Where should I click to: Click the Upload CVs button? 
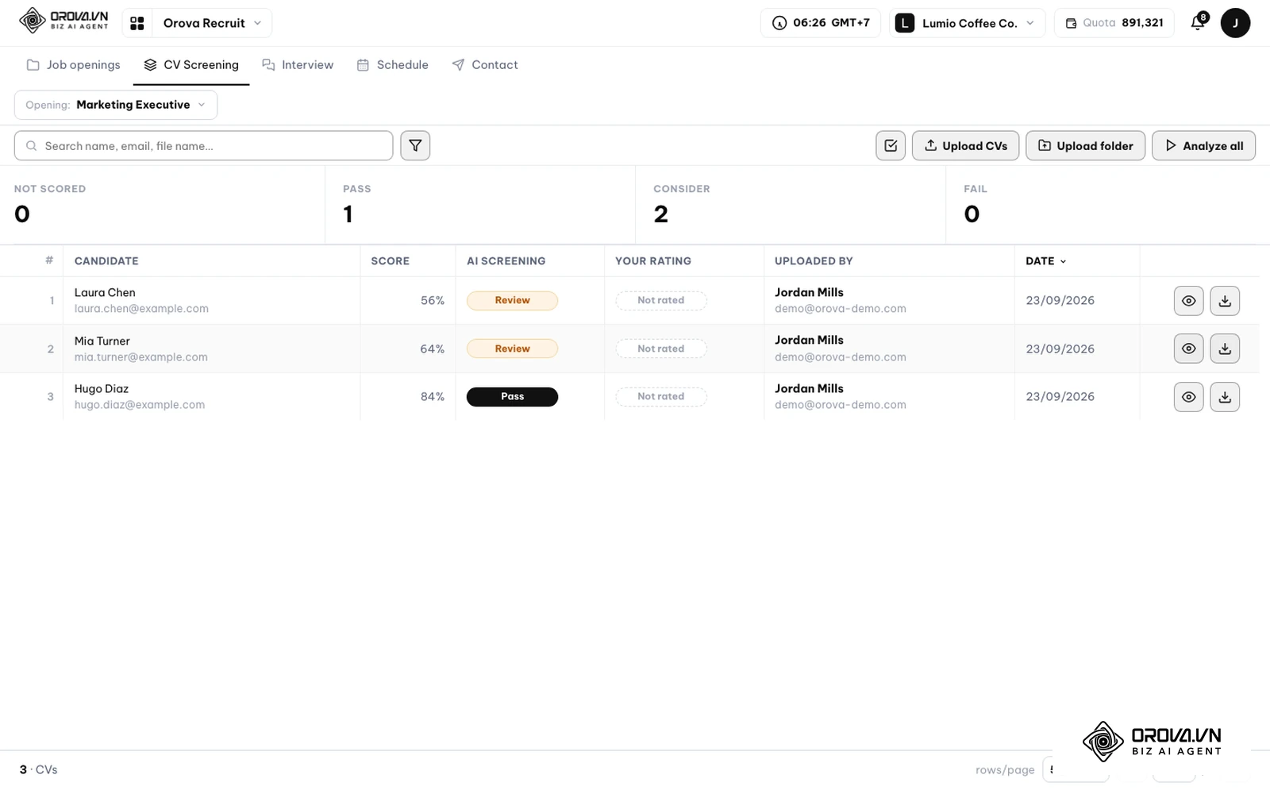965,146
